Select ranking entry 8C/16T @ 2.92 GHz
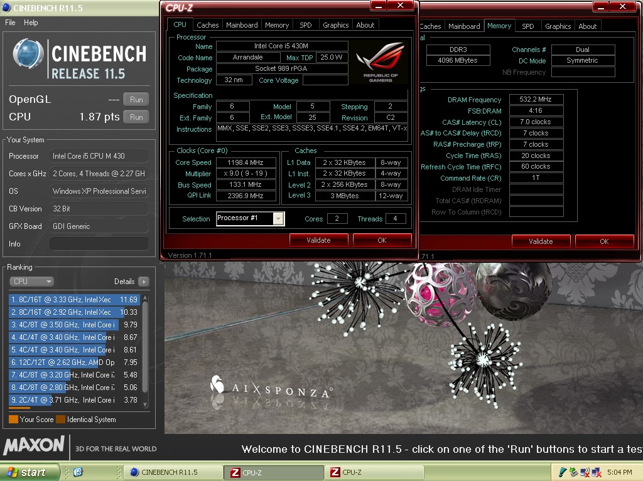 click(74, 312)
